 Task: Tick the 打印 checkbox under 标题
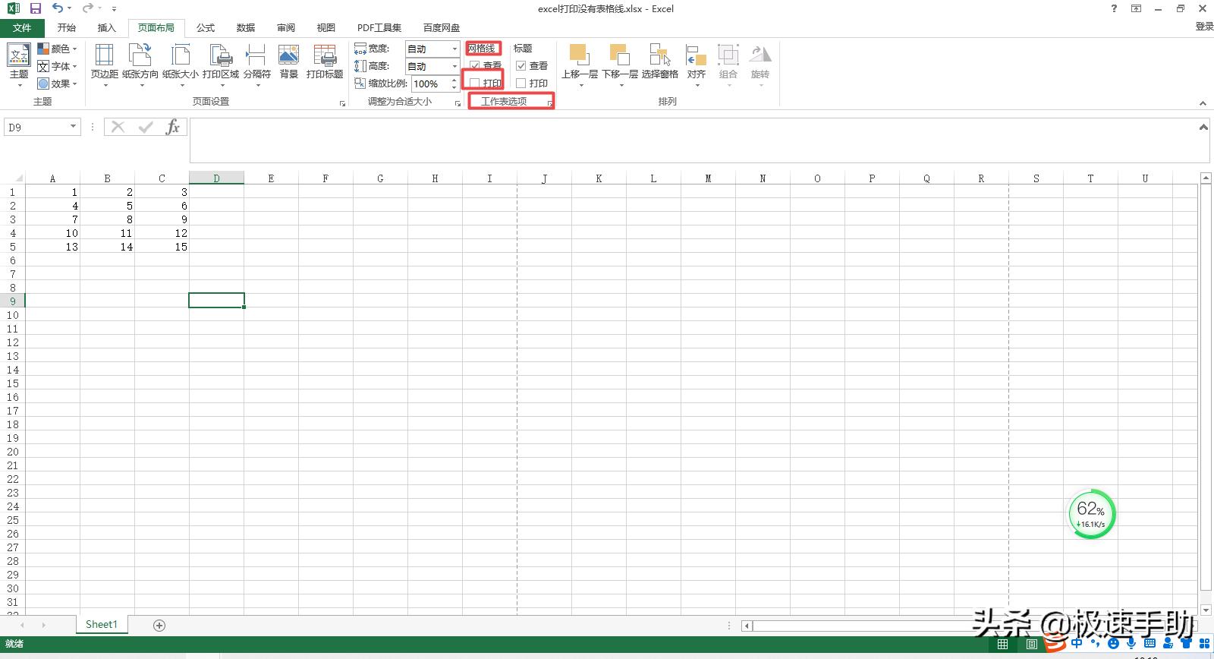521,84
